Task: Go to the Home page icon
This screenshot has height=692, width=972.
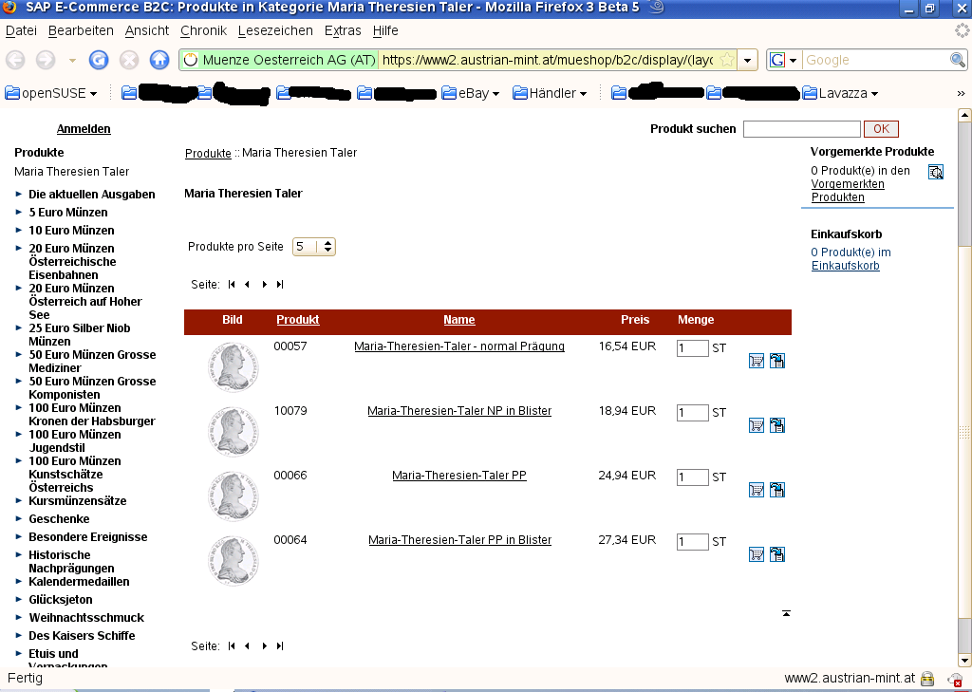Action: click(159, 60)
